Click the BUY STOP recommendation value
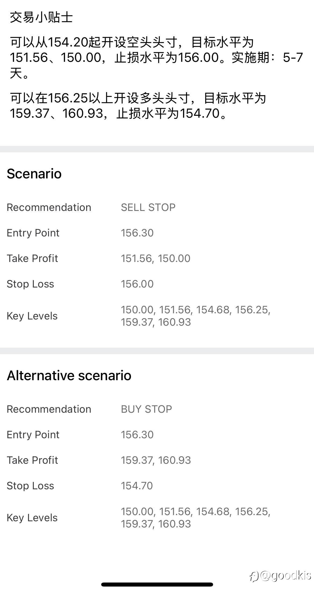 pyautogui.click(x=146, y=409)
